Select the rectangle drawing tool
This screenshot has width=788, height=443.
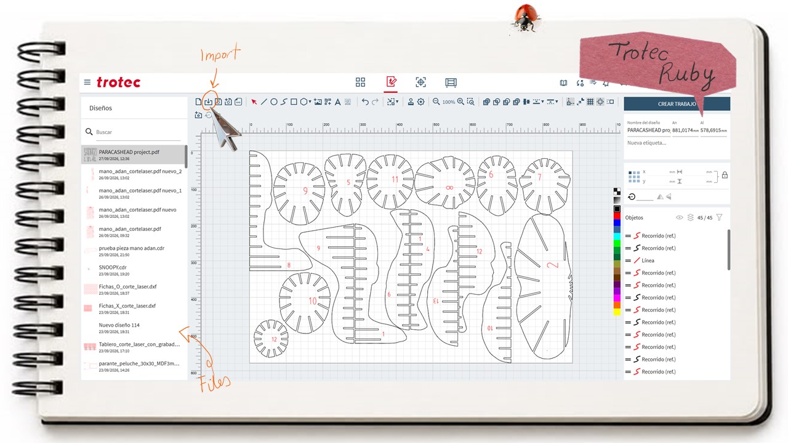[294, 102]
